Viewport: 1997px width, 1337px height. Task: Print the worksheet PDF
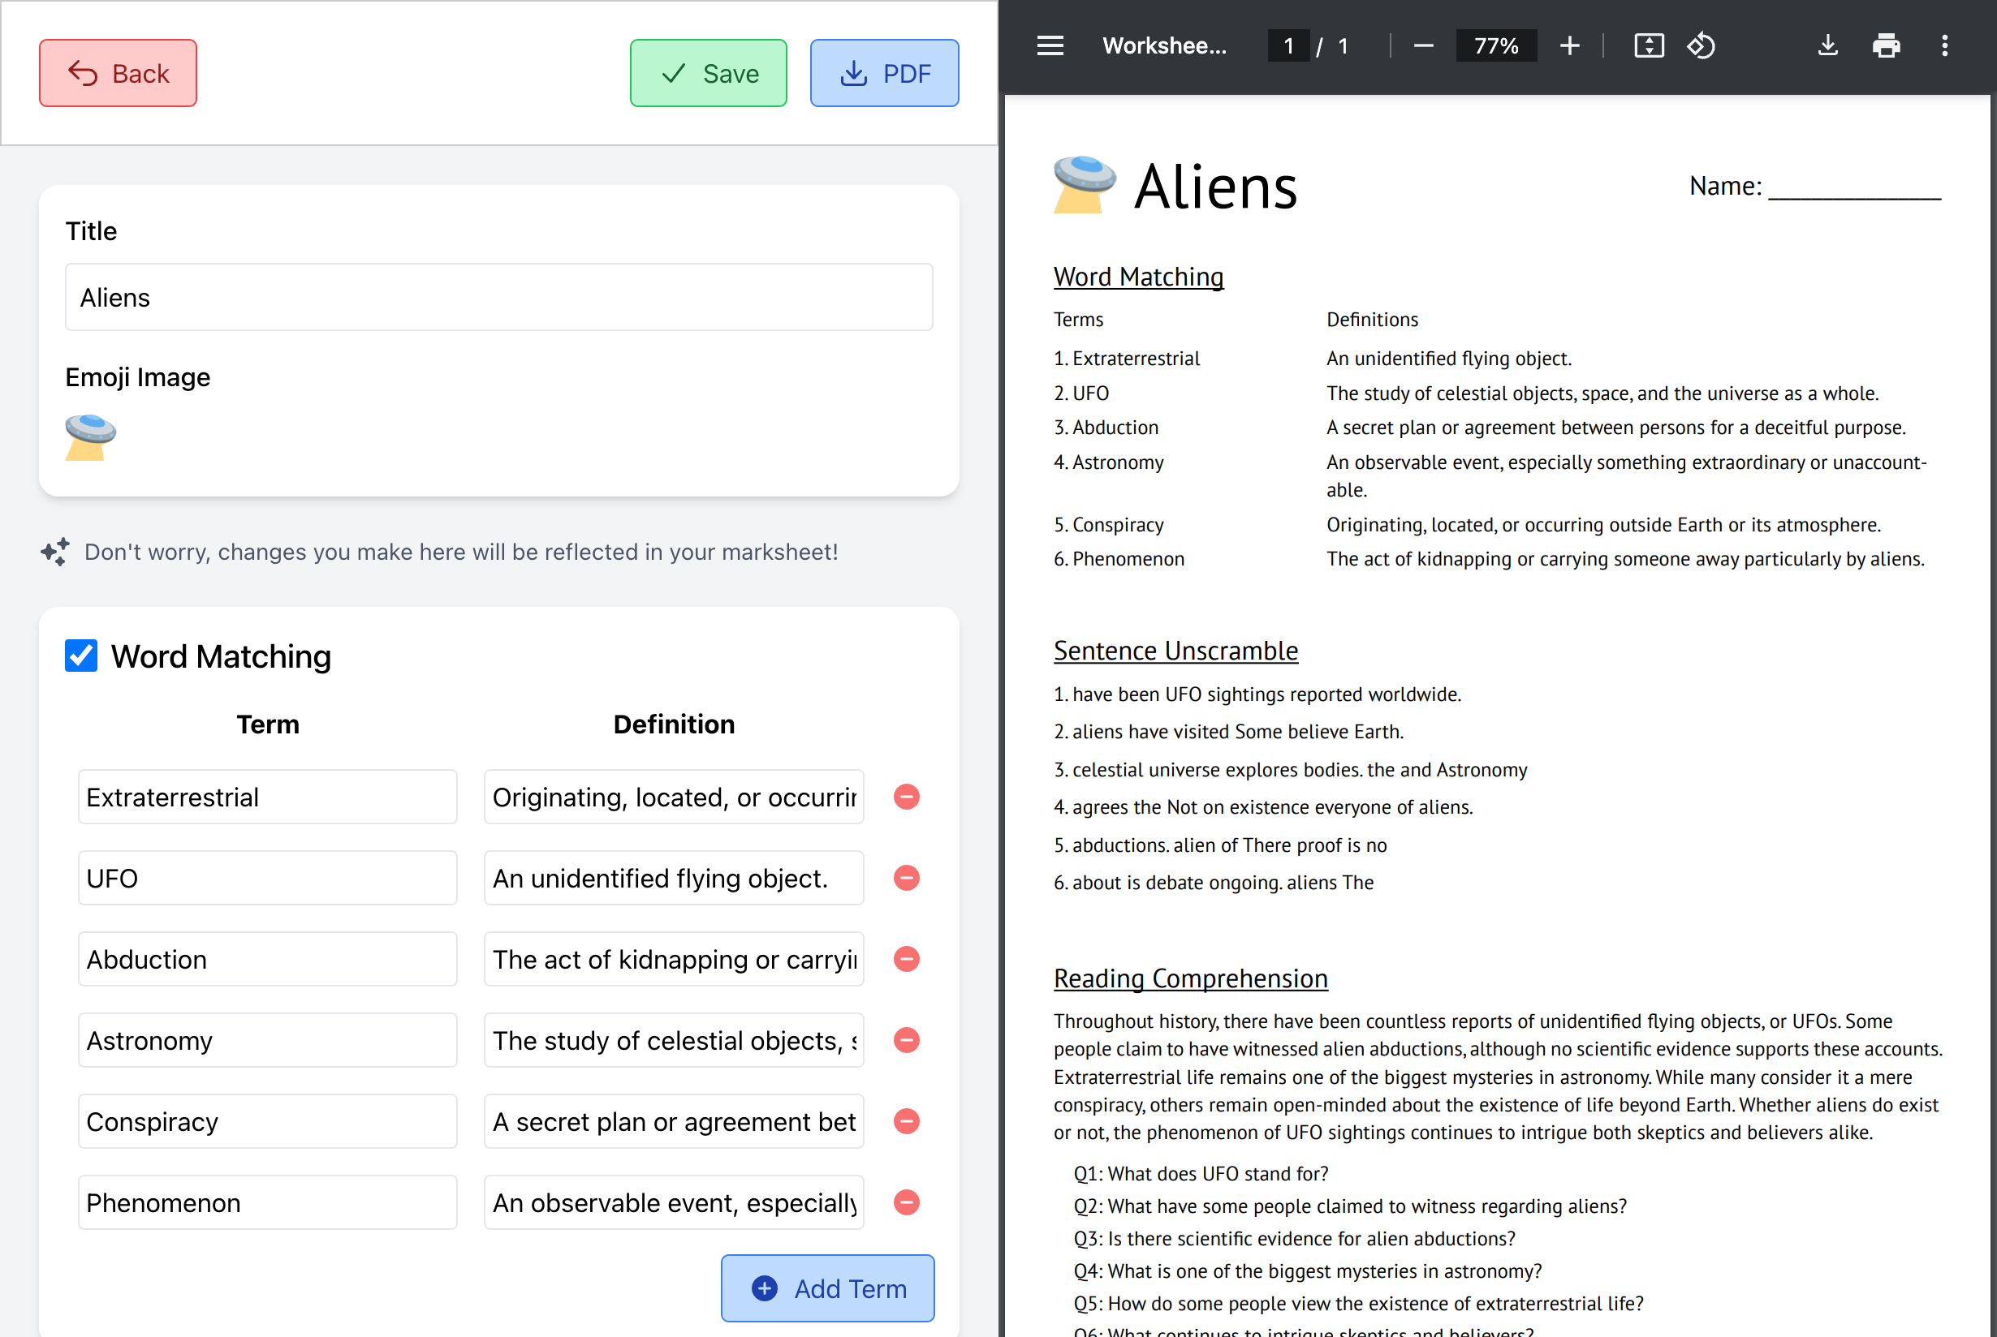pos(1885,46)
